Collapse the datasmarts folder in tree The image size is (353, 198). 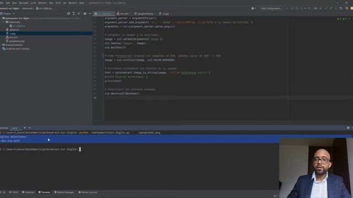coord(3,22)
